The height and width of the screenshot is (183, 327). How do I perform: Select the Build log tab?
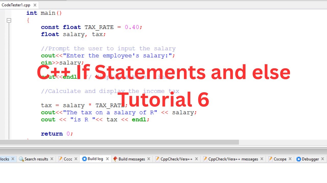coord(95,159)
